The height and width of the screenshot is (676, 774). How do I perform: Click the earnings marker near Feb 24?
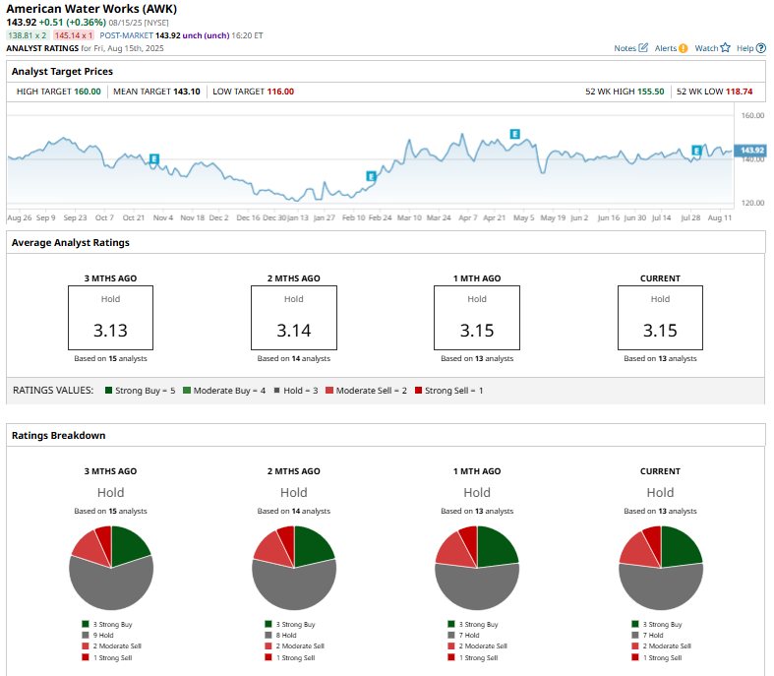click(371, 176)
